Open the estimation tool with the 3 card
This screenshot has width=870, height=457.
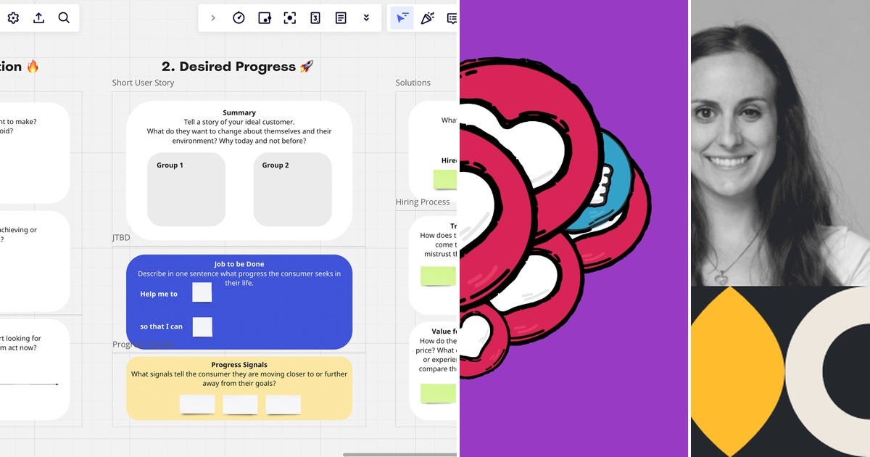pos(315,17)
